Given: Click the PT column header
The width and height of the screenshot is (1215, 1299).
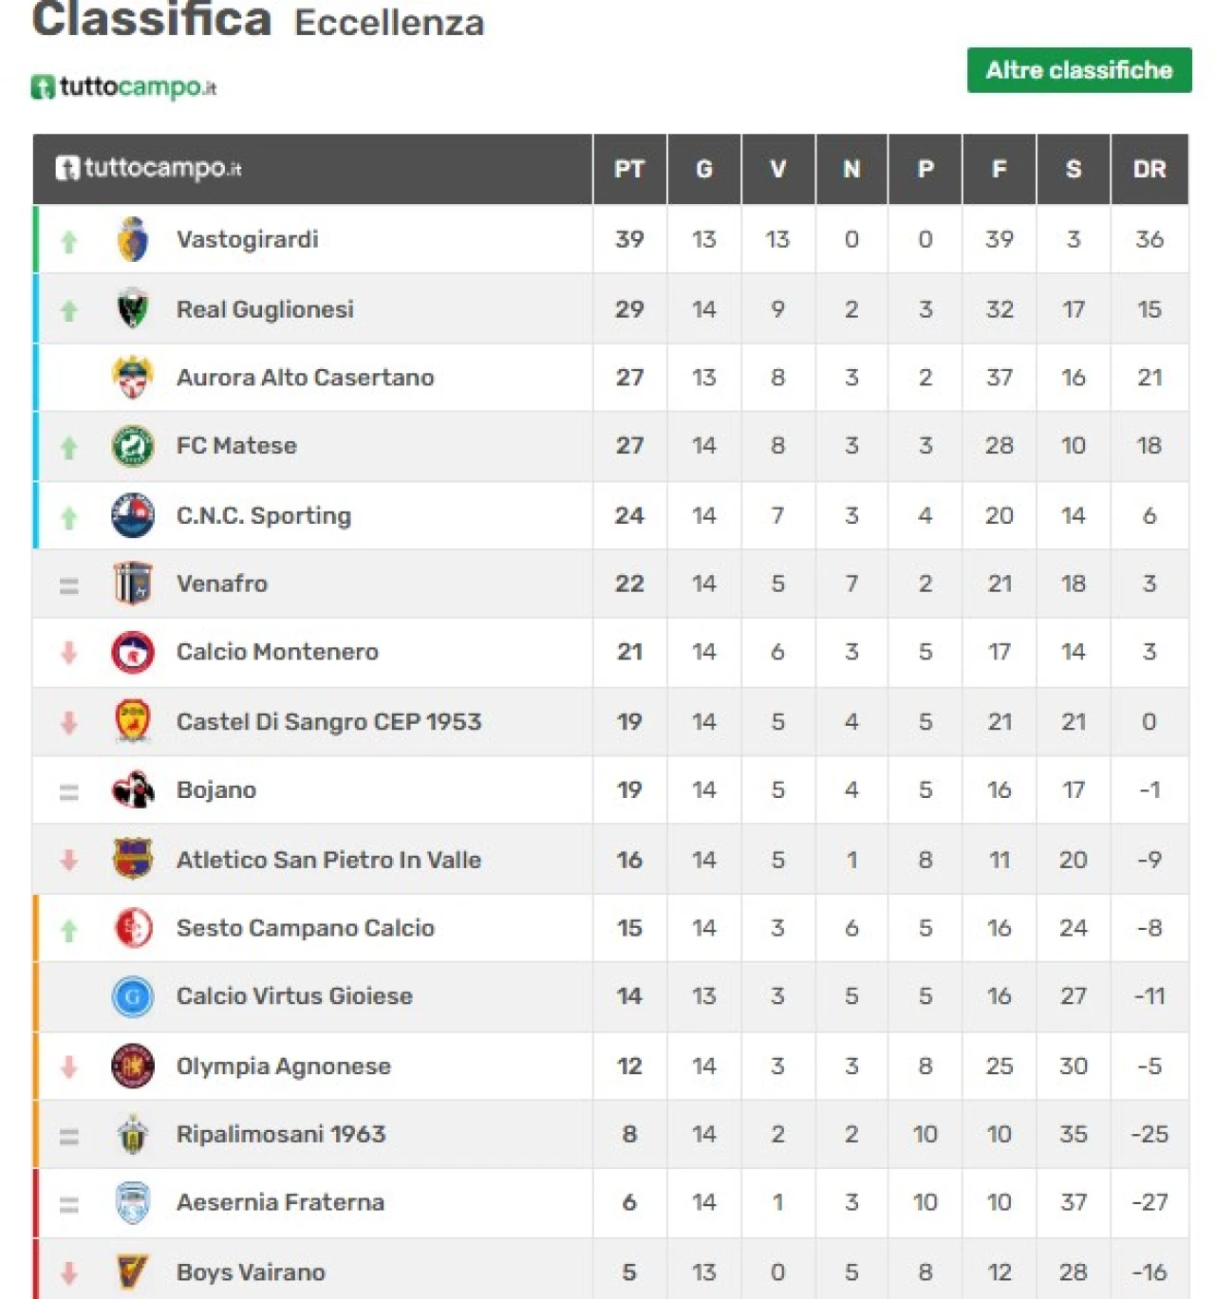Looking at the screenshot, I should (x=629, y=169).
